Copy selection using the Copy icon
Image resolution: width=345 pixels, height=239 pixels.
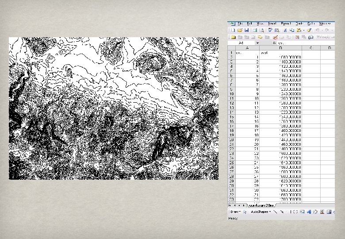(x=292, y=31)
